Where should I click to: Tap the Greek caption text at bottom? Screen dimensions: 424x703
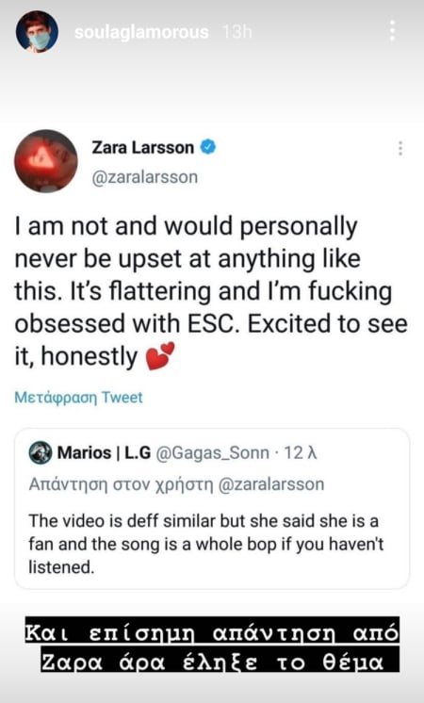tap(212, 645)
